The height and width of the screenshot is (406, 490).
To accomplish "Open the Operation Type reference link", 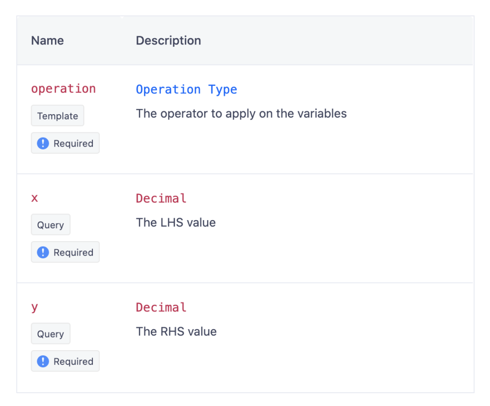I will [x=186, y=89].
